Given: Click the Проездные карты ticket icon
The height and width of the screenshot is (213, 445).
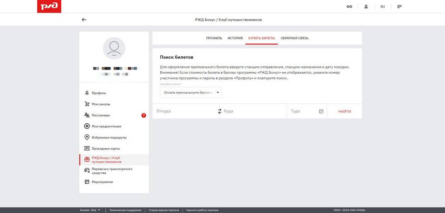Looking at the screenshot, I should coord(87,148).
